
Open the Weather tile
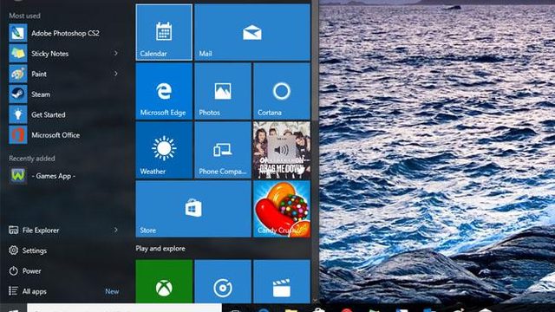tap(164, 150)
